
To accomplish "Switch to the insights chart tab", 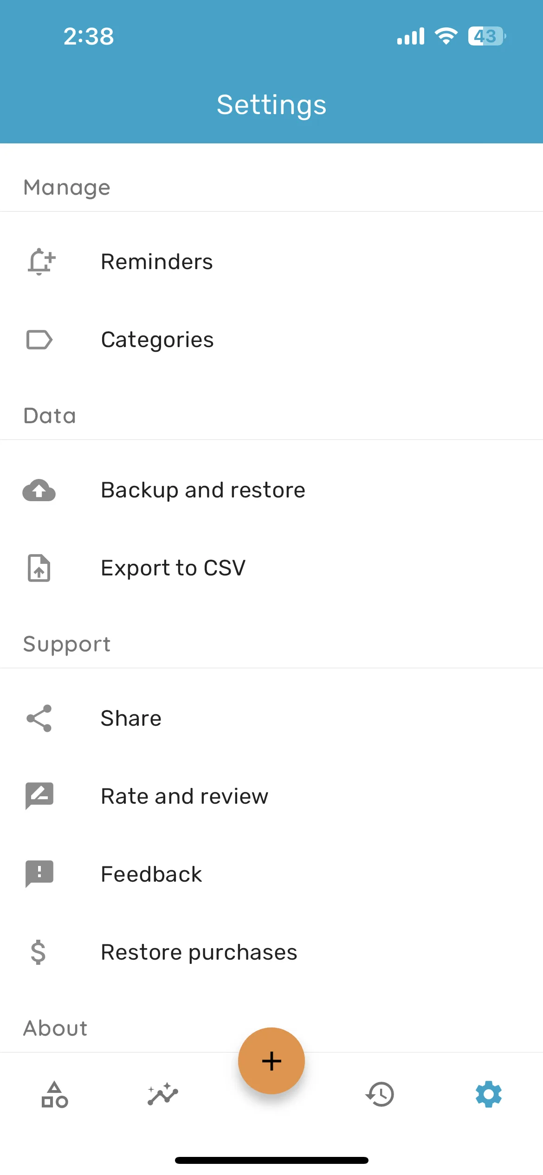I will (x=163, y=1094).
